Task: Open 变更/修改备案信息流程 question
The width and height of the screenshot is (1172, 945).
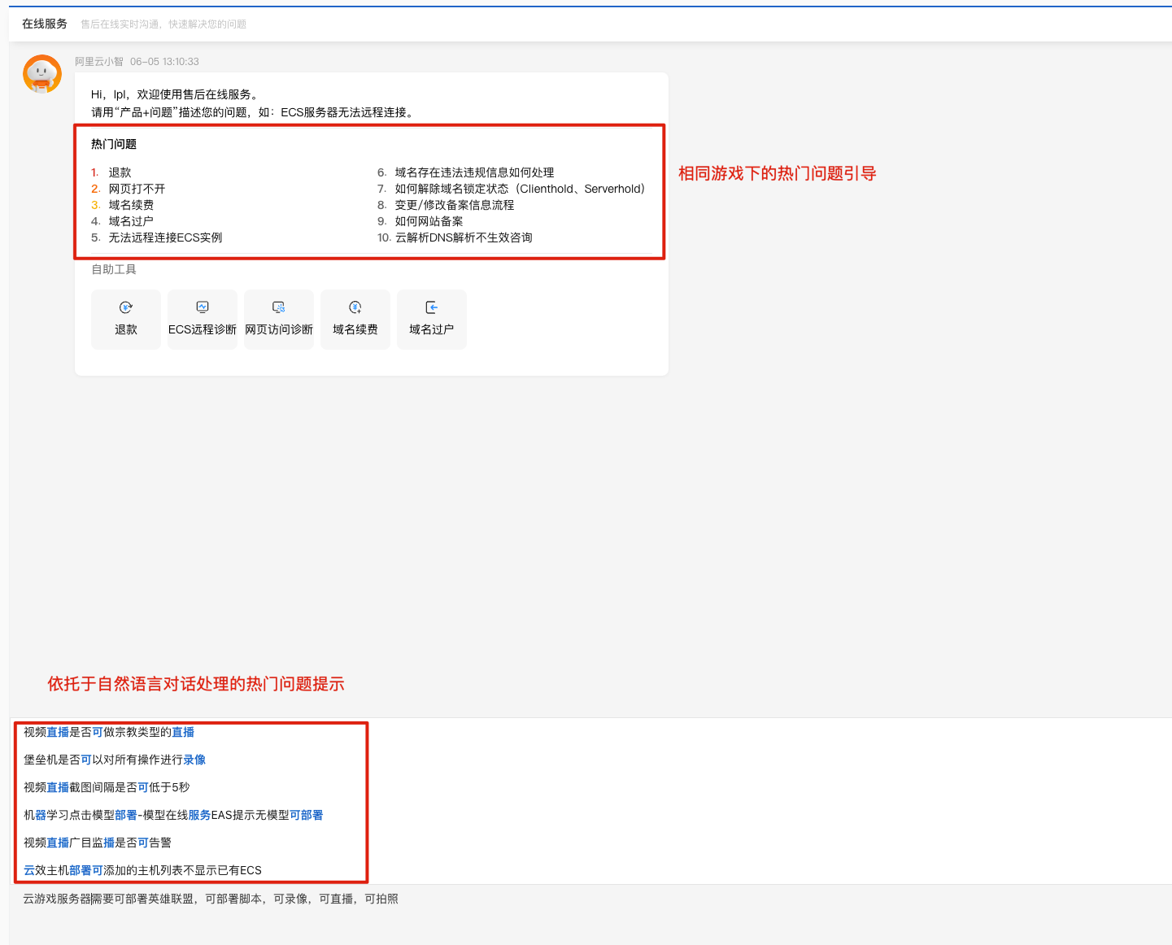Action: click(x=455, y=205)
